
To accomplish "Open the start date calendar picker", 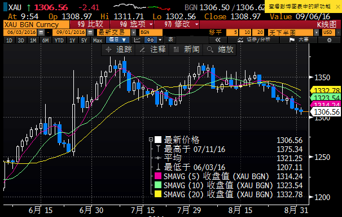I will pyautogui.click(x=41, y=33).
